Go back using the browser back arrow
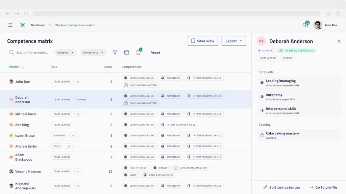 [8, 13]
